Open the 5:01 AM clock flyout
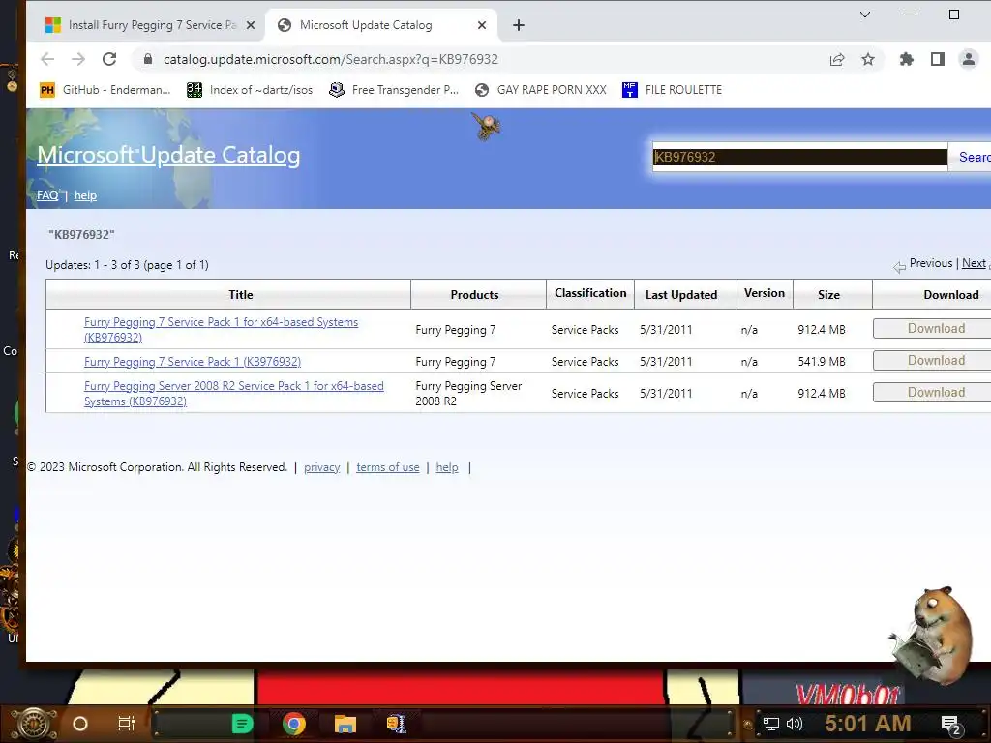 [868, 724]
